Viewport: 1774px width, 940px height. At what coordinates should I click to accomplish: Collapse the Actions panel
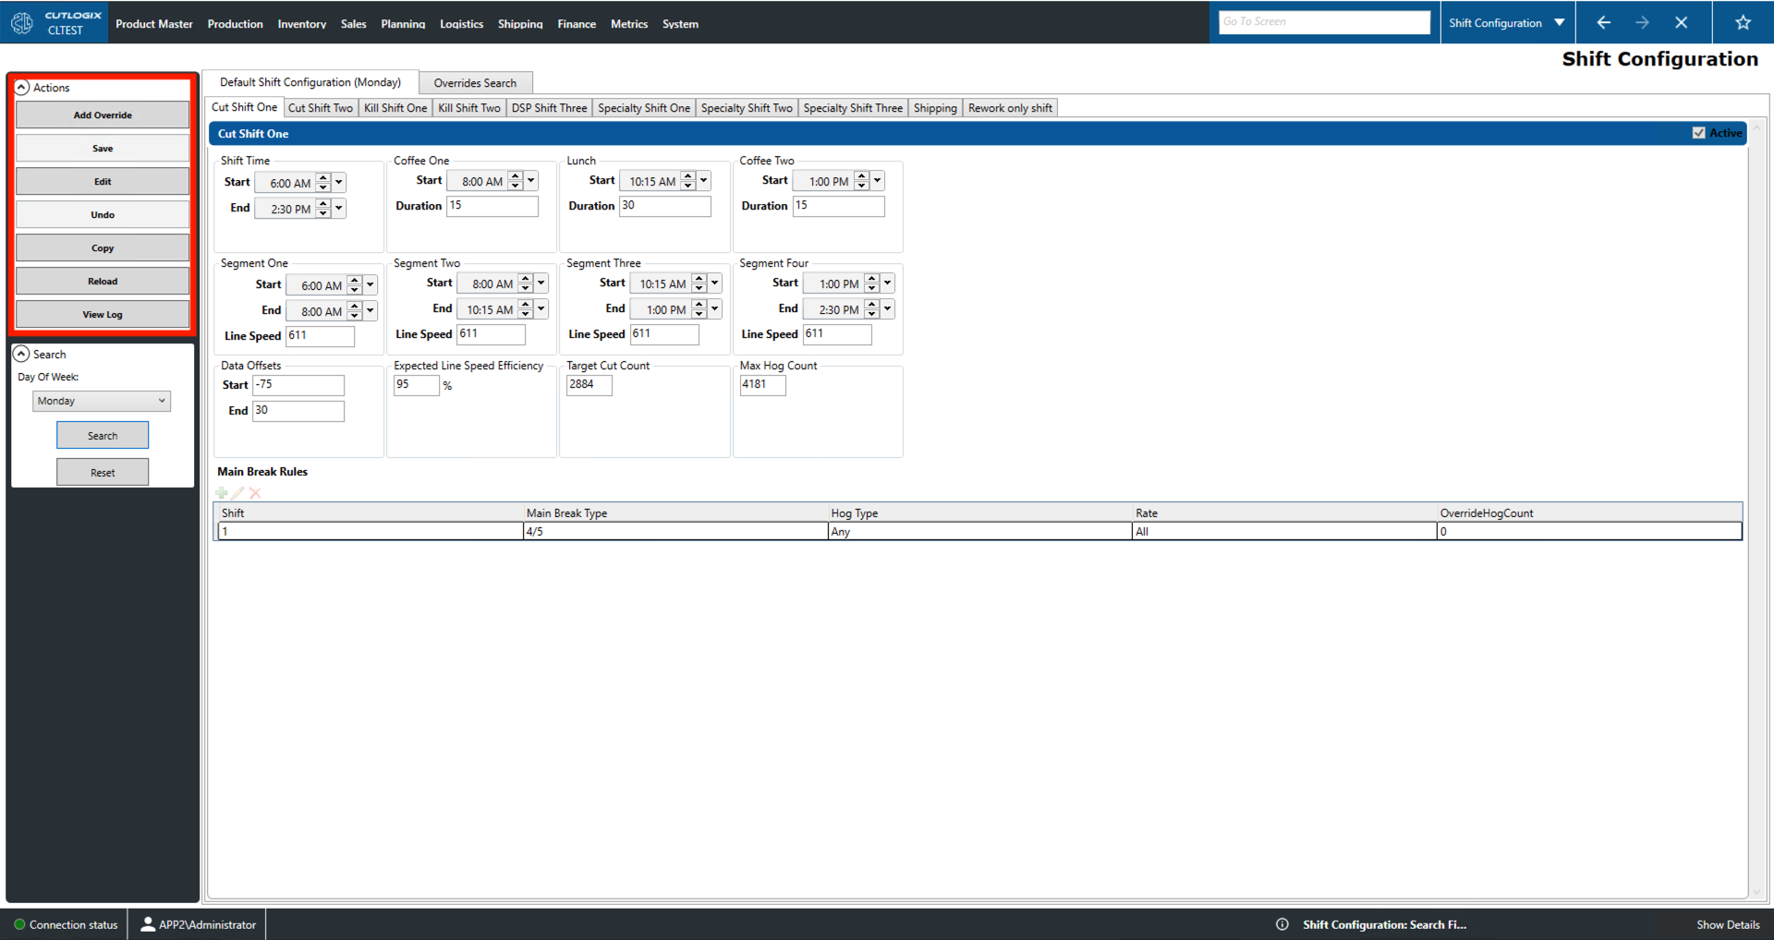point(21,87)
